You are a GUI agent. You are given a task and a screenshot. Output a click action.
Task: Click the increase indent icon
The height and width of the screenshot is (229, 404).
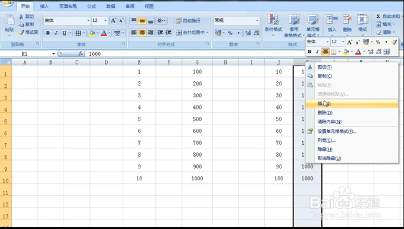(168, 33)
